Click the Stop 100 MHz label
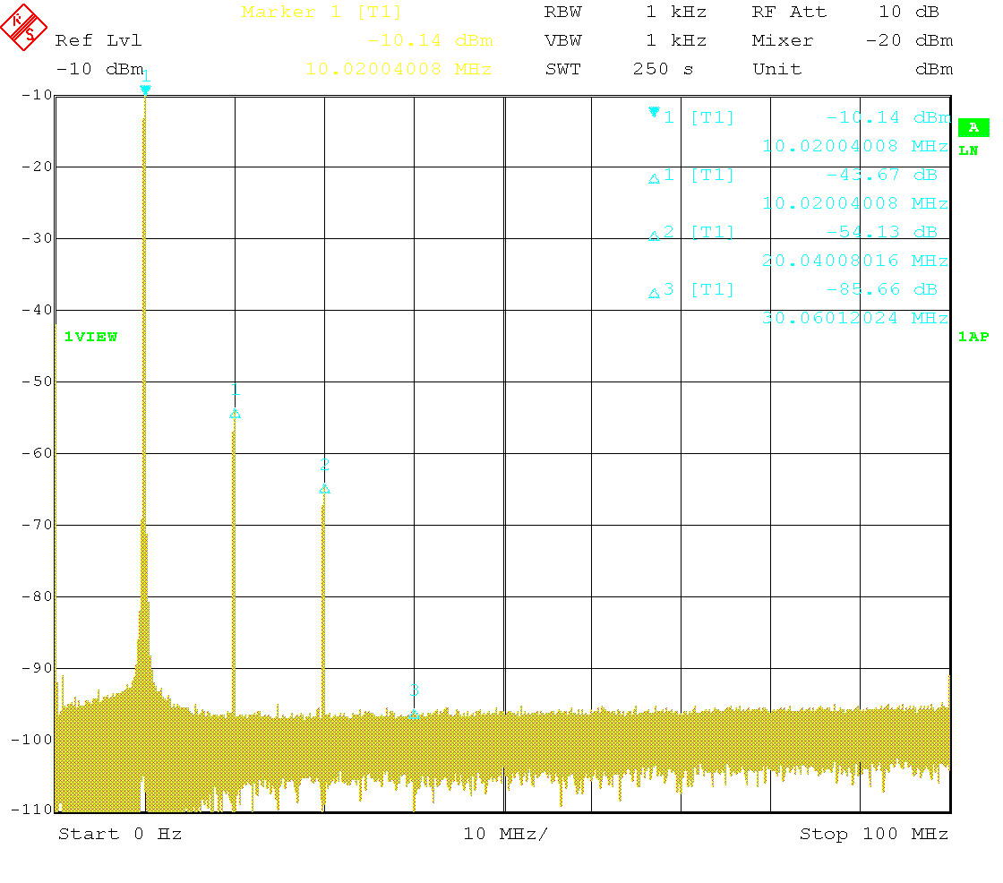 [874, 834]
